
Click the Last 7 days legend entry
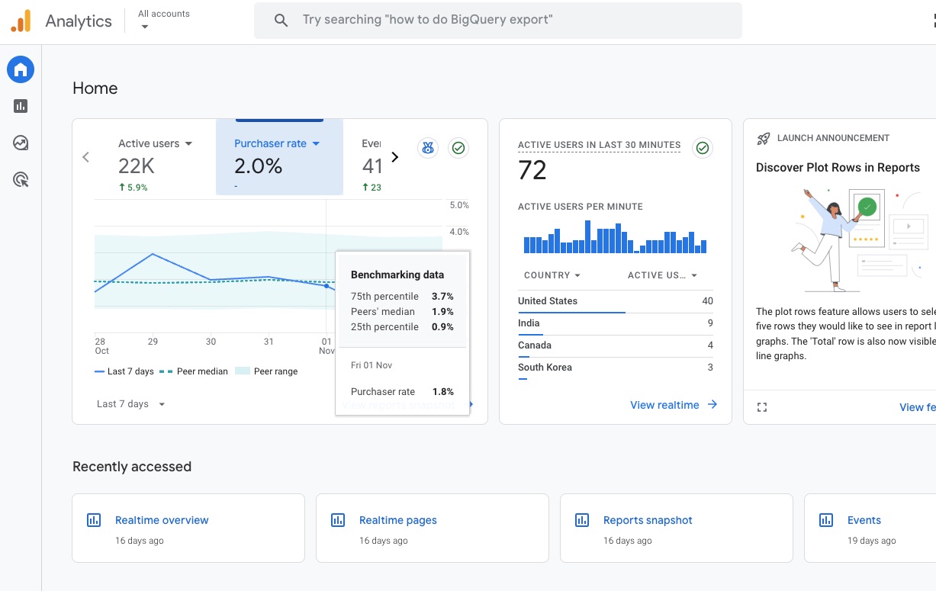124,371
